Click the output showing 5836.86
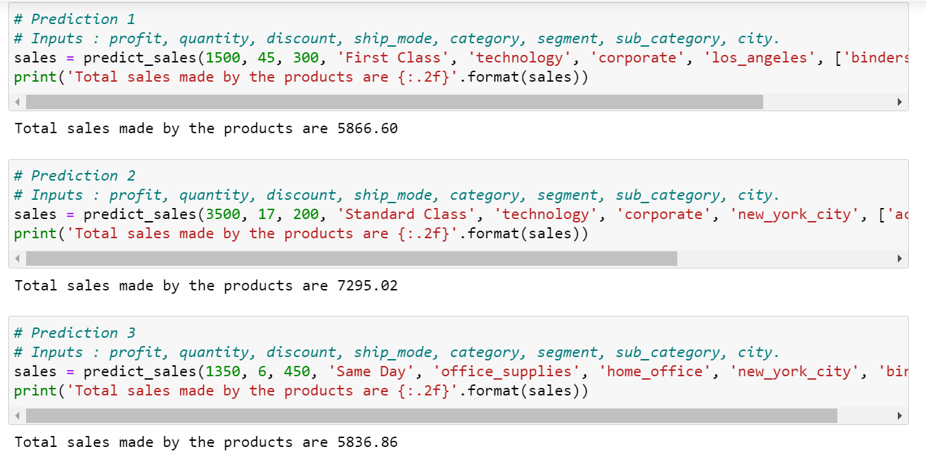The image size is (926, 460). 205,441
